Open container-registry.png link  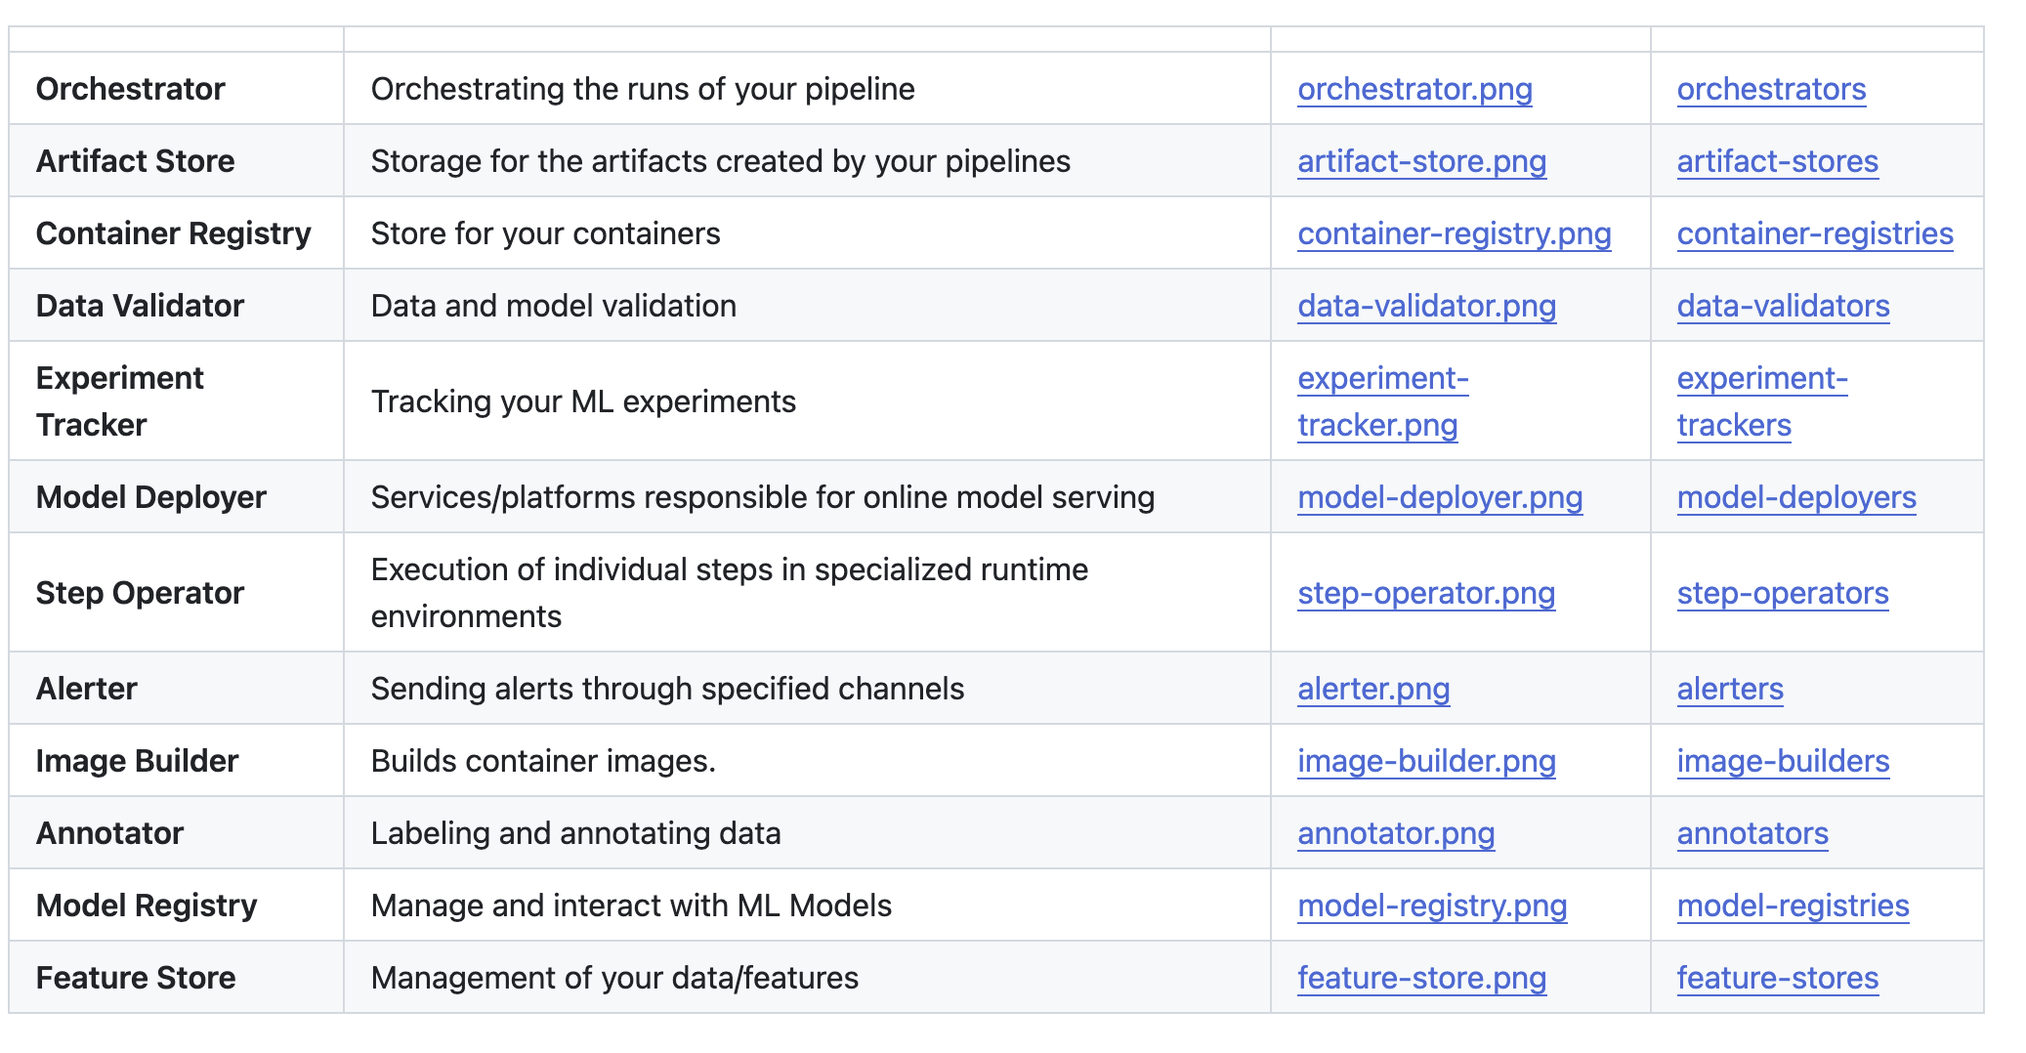[x=1454, y=233]
